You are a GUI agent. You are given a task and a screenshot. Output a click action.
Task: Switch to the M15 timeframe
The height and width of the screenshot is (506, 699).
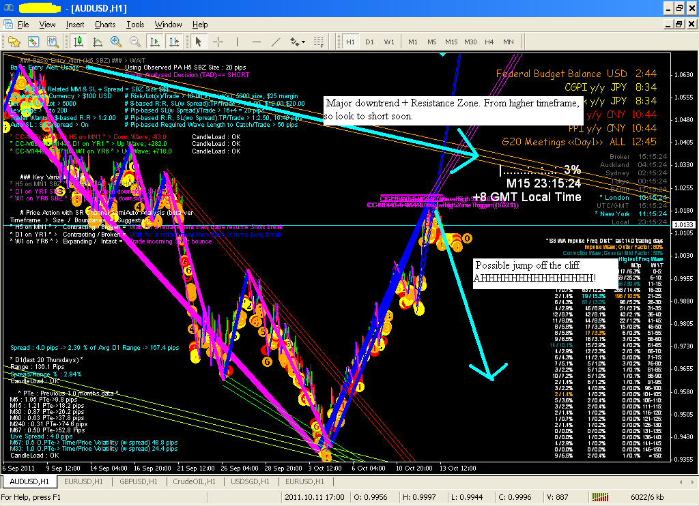tap(451, 42)
